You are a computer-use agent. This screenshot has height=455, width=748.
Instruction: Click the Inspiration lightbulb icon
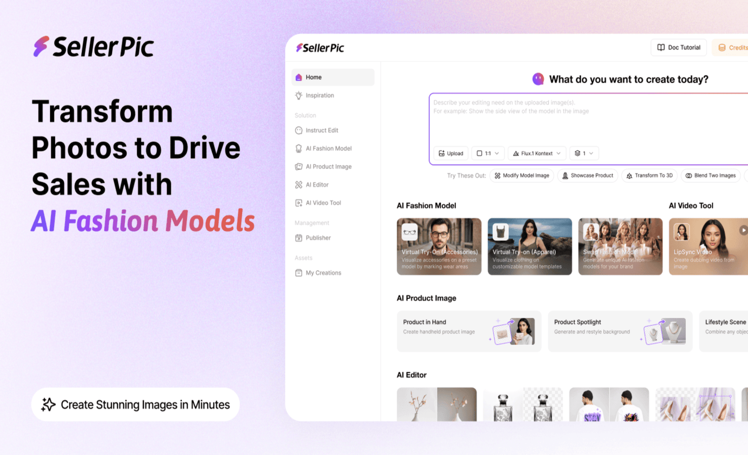tap(299, 96)
